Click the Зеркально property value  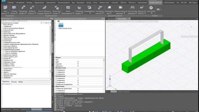click(90, 66)
